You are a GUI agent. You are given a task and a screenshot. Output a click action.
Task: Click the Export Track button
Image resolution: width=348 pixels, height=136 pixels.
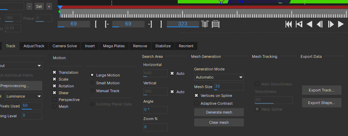click(321, 90)
